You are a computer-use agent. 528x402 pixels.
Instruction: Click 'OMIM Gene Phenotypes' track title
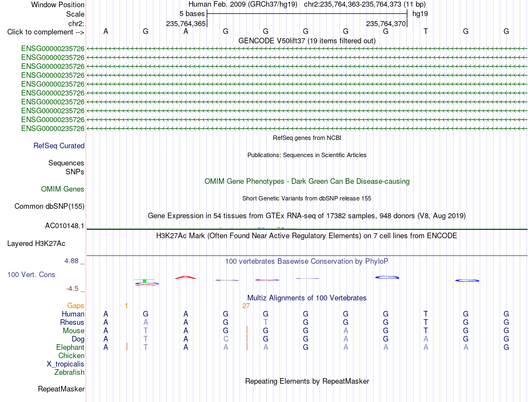[307, 182]
